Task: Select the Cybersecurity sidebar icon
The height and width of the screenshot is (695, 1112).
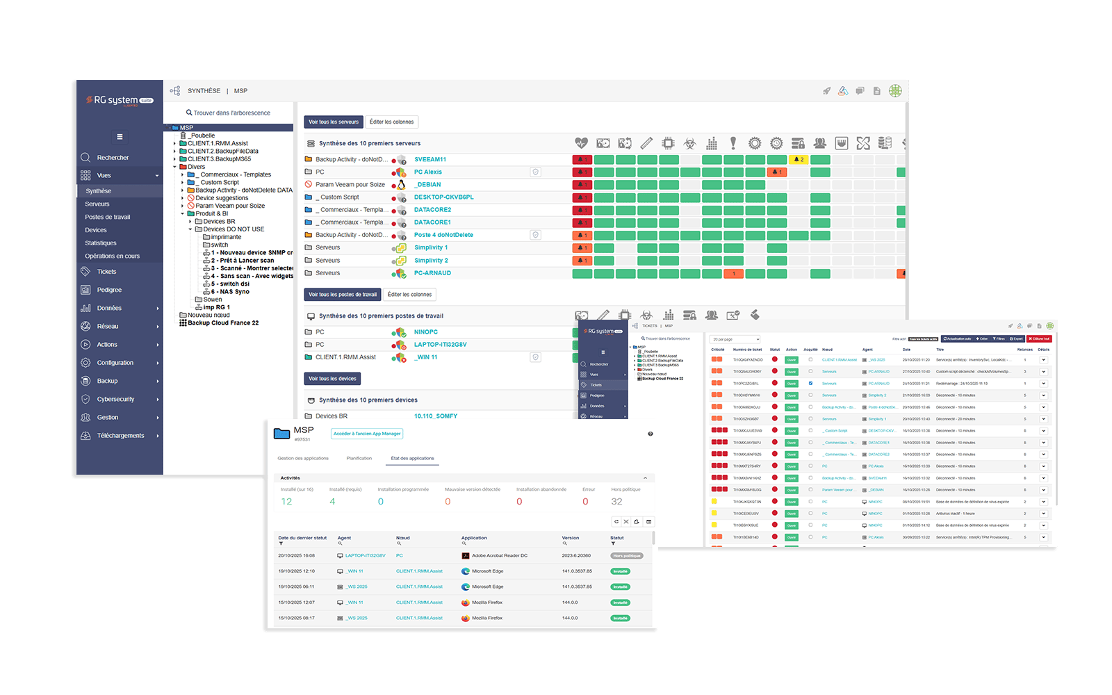Action: coord(86,399)
